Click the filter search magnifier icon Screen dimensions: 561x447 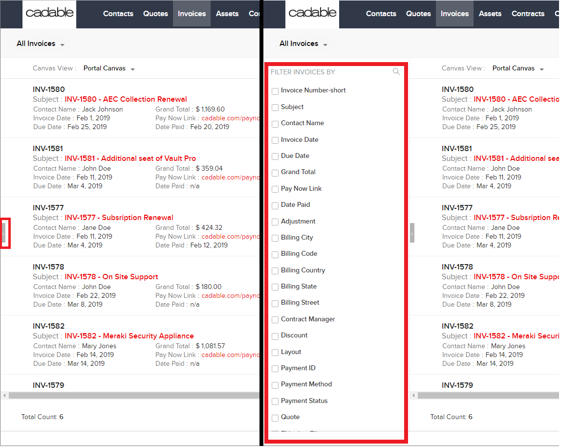click(396, 71)
